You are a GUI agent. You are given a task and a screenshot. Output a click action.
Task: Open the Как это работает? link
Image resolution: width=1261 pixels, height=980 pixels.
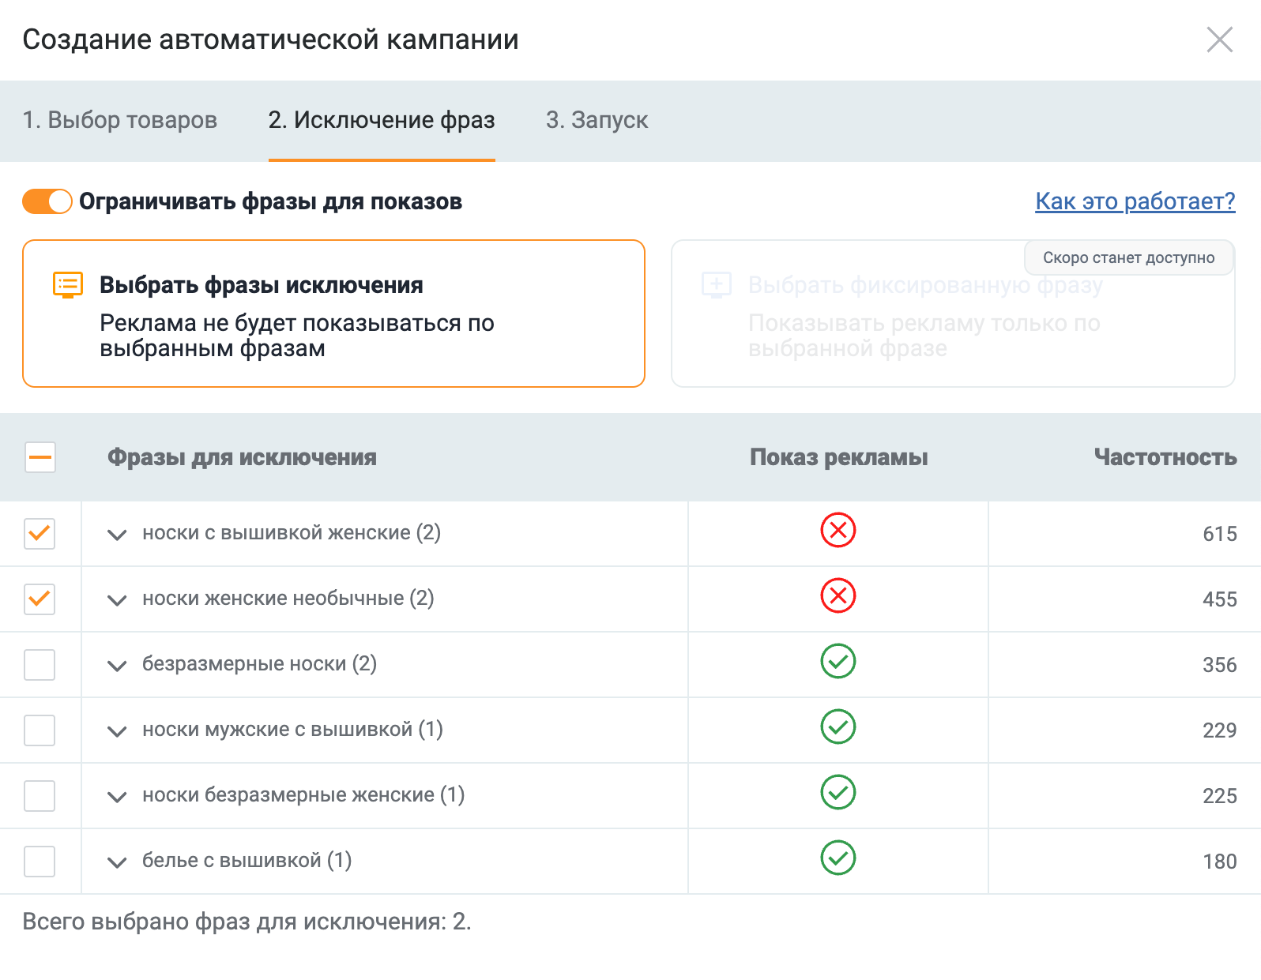click(x=1135, y=201)
